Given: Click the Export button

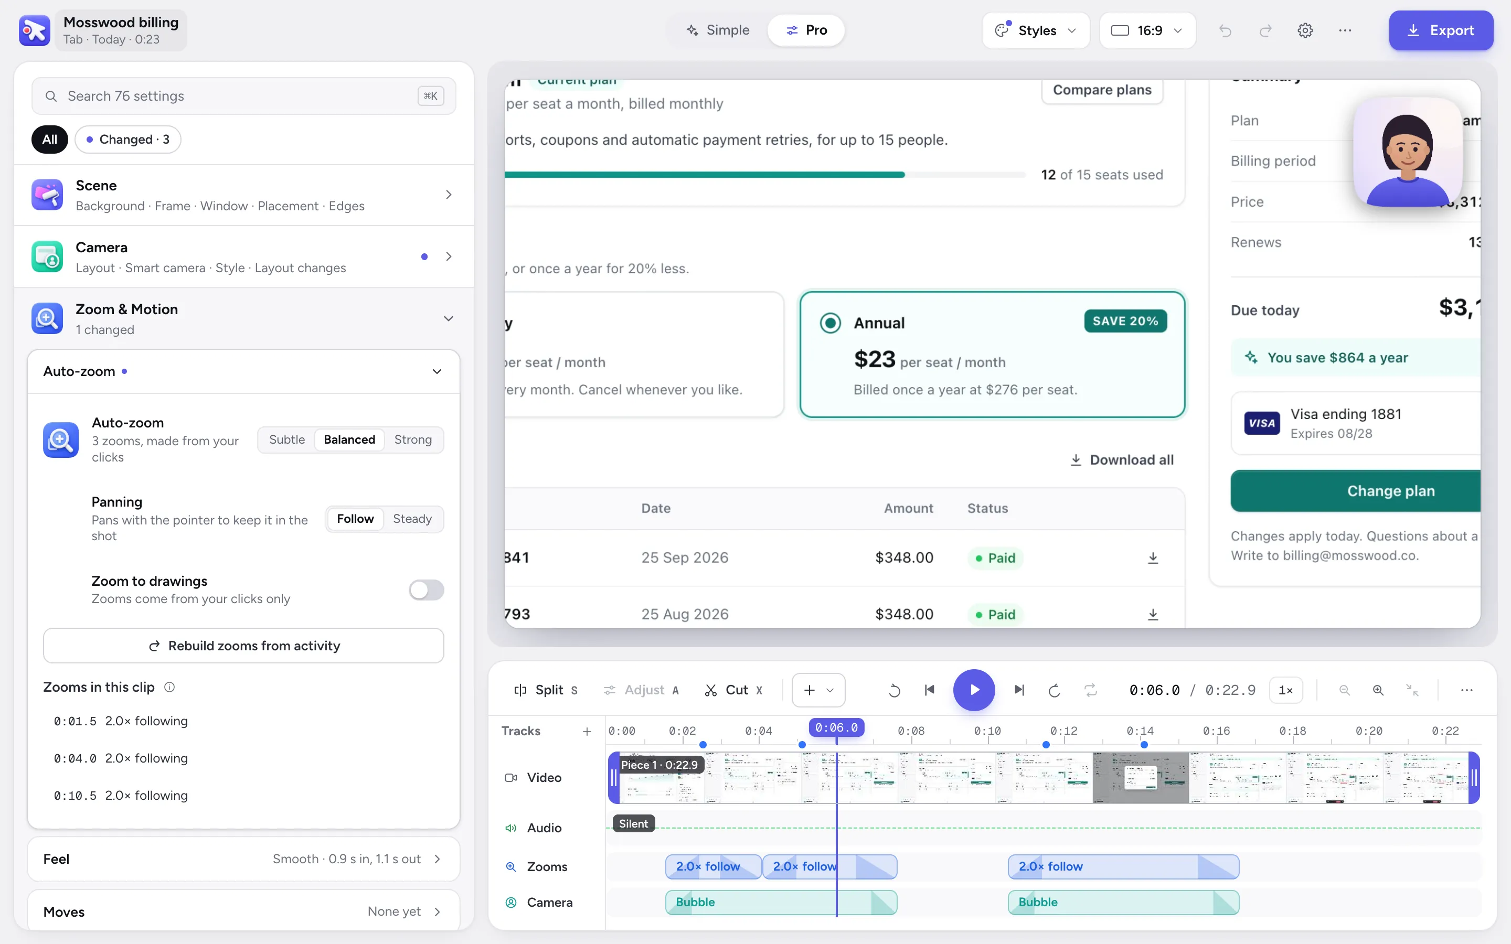Looking at the screenshot, I should [1441, 30].
